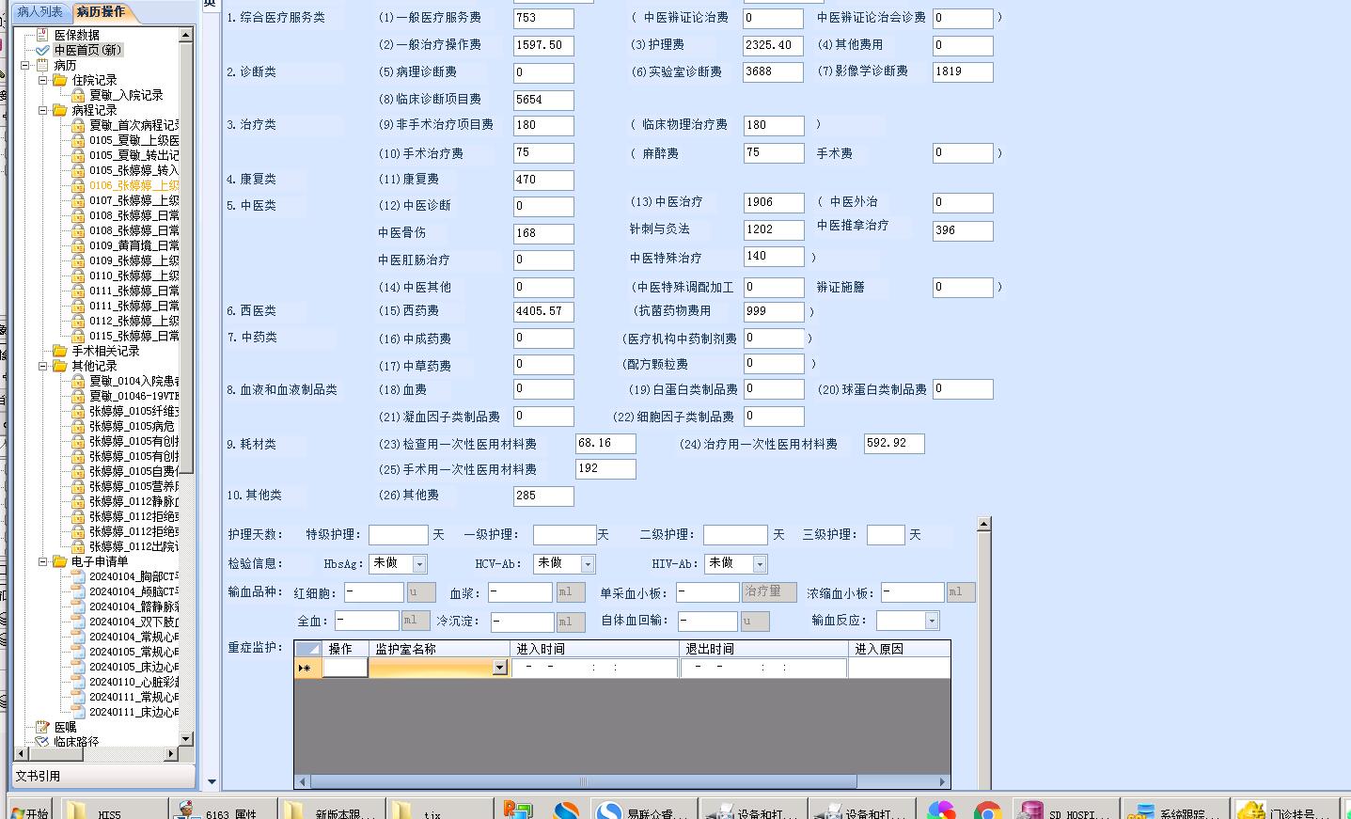This screenshot has height=819, width=1351.
Task: Open Chrome browser from the taskbar
Action: 987,811
